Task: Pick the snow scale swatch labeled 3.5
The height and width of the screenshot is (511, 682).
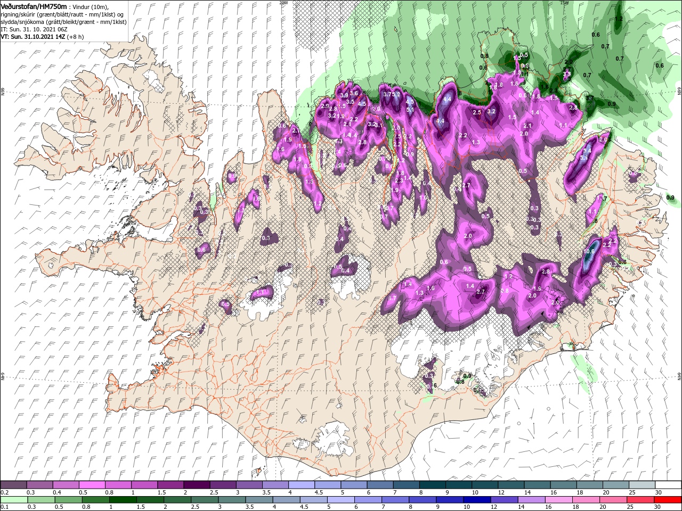Action: [275, 484]
